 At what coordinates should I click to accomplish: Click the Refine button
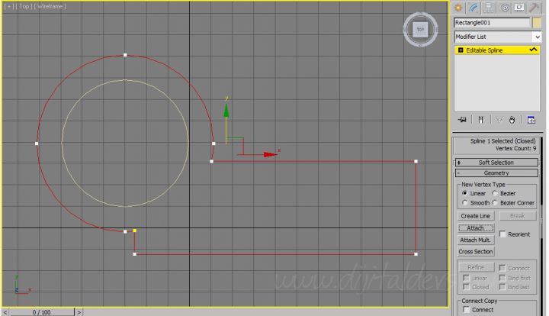click(x=476, y=267)
